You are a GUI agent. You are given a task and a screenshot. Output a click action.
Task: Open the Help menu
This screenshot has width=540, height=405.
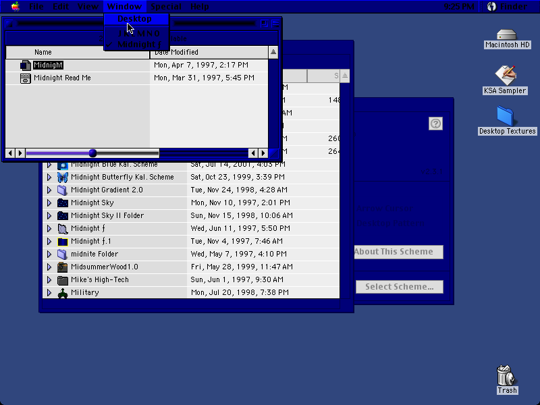[x=200, y=6]
